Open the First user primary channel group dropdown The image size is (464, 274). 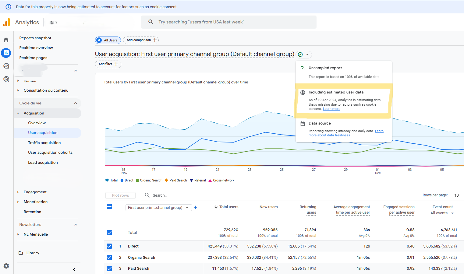pyautogui.click(x=158, y=207)
